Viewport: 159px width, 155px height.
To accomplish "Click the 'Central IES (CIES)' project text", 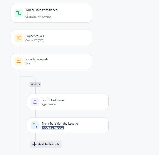I will coord(35,40).
